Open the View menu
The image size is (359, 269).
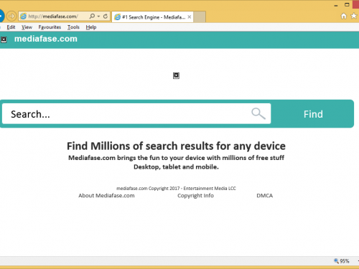pyautogui.click(x=27, y=27)
